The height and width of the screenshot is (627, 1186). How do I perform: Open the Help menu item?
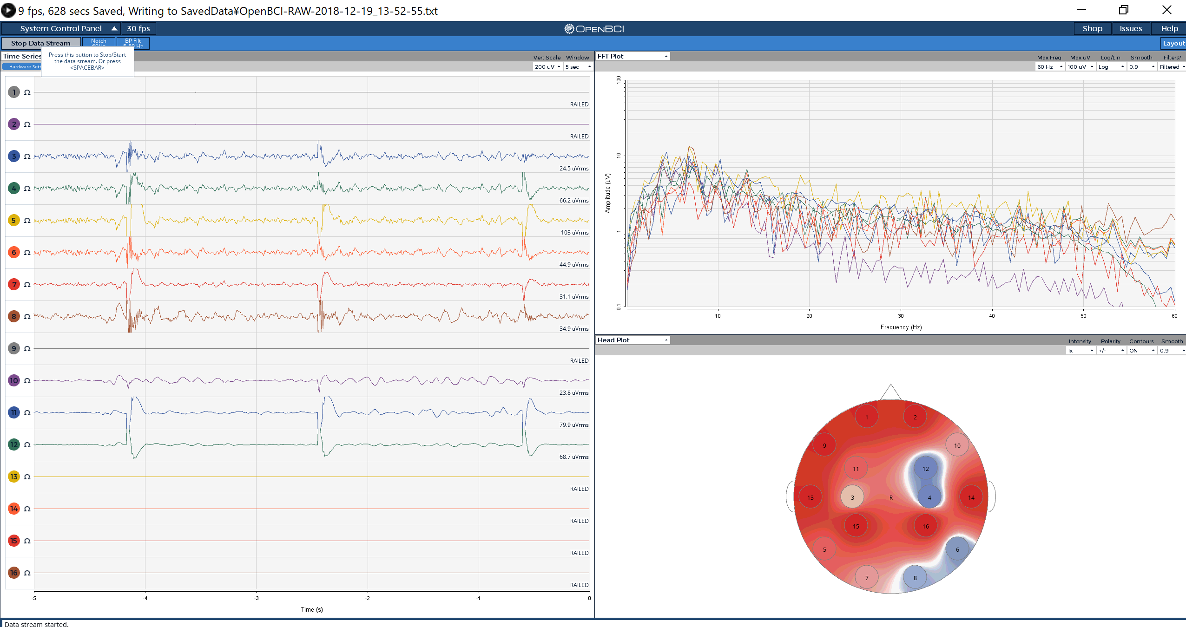(x=1169, y=29)
